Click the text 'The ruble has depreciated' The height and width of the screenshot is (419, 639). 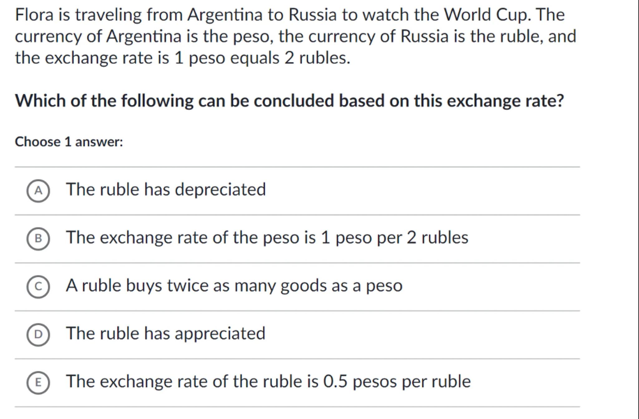click(166, 189)
